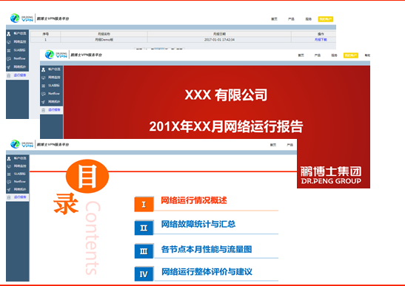Click the 运行报告 document icon in top window sidebar
The width and height of the screenshot is (405, 286).
[x=9, y=75]
